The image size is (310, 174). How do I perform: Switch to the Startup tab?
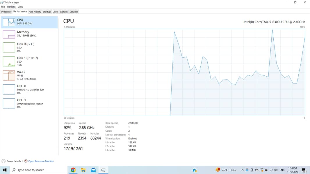point(47,12)
